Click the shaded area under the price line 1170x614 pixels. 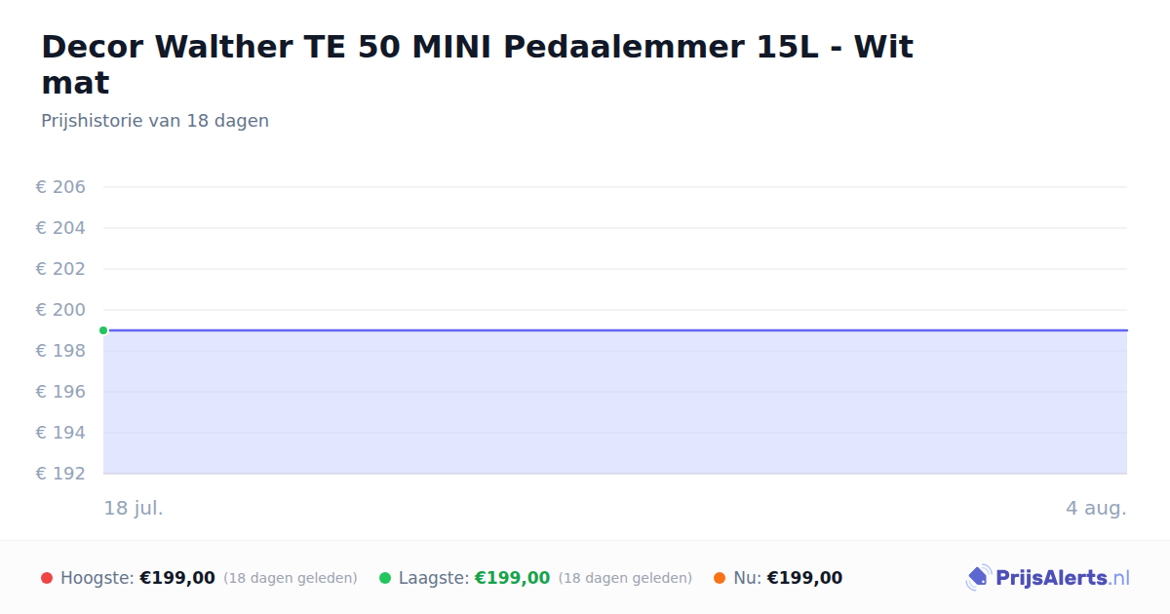point(615,403)
